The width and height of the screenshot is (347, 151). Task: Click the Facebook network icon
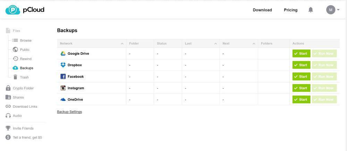pos(63,77)
